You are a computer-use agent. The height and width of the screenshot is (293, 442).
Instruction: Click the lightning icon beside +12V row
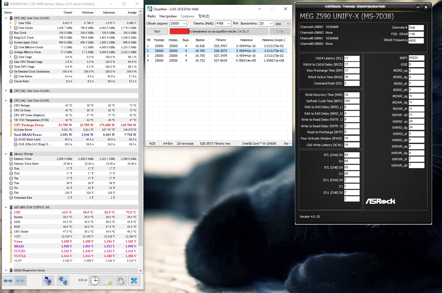click(11, 237)
